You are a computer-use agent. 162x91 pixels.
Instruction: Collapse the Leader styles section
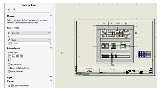pos(51,27)
